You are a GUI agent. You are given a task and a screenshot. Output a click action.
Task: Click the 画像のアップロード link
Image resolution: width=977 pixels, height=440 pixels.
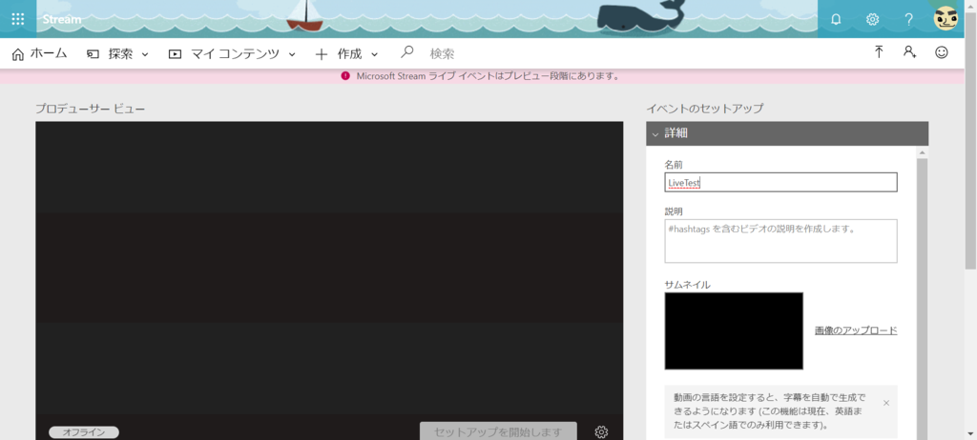(x=856, y=330)
